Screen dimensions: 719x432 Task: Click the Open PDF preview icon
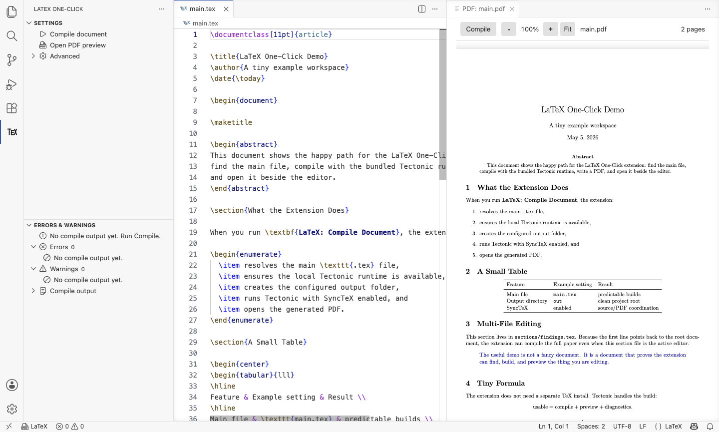pyautogui.click(x=43, y=45)
